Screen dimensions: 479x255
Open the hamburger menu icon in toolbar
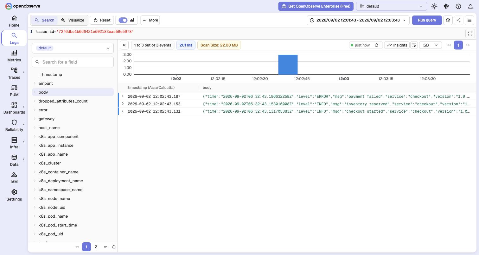coord(469,20)
